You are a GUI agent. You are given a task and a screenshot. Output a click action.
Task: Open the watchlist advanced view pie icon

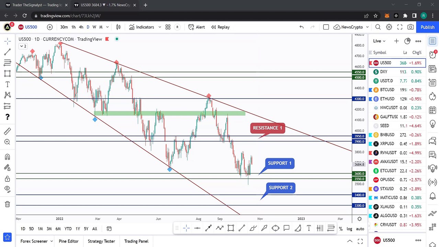(x=407, y=41)
